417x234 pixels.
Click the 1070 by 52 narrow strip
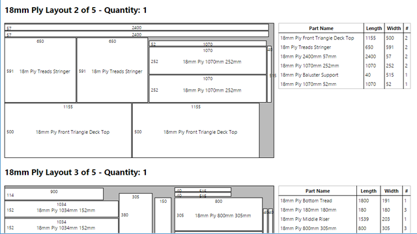coord(208,44)
